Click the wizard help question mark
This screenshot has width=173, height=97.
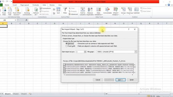tap(129, 29)
